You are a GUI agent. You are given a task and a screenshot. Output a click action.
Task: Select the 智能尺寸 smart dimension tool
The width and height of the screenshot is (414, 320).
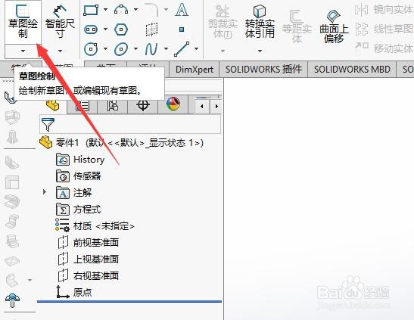tap(60, 22)
